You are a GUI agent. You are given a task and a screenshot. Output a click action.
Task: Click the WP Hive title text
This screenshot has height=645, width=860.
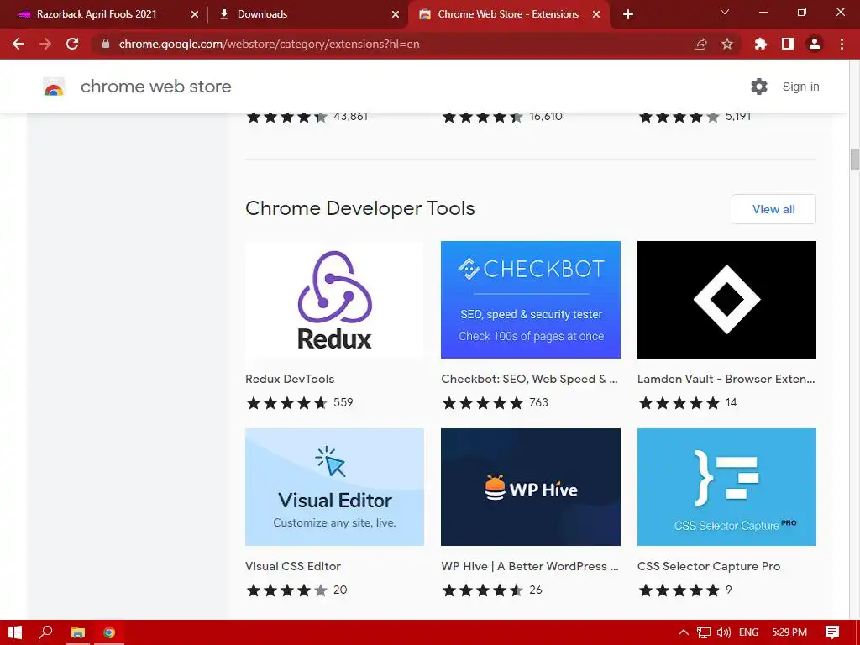click(x=530, y=567)
